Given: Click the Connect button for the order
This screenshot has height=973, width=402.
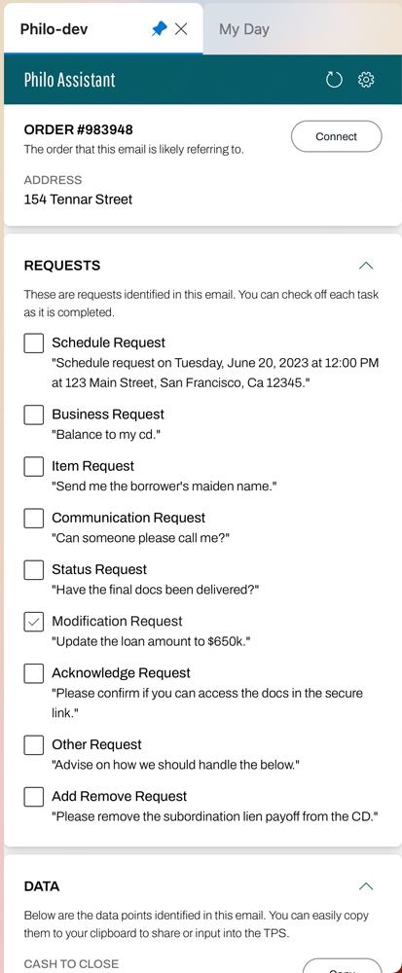Looking at the screenshot, I should [336, 136].
